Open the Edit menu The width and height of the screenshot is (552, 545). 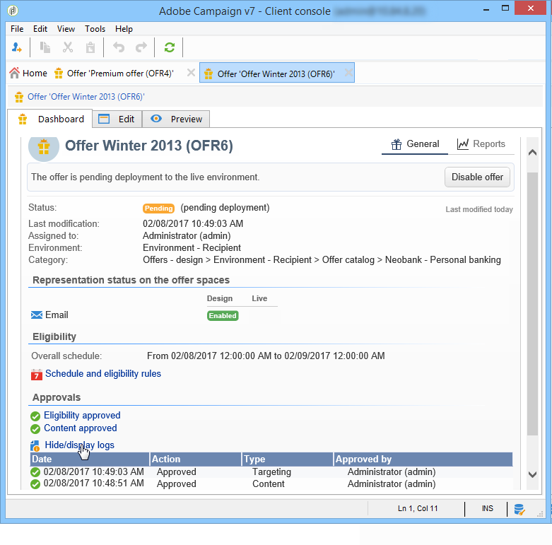[x=40, y=29]
